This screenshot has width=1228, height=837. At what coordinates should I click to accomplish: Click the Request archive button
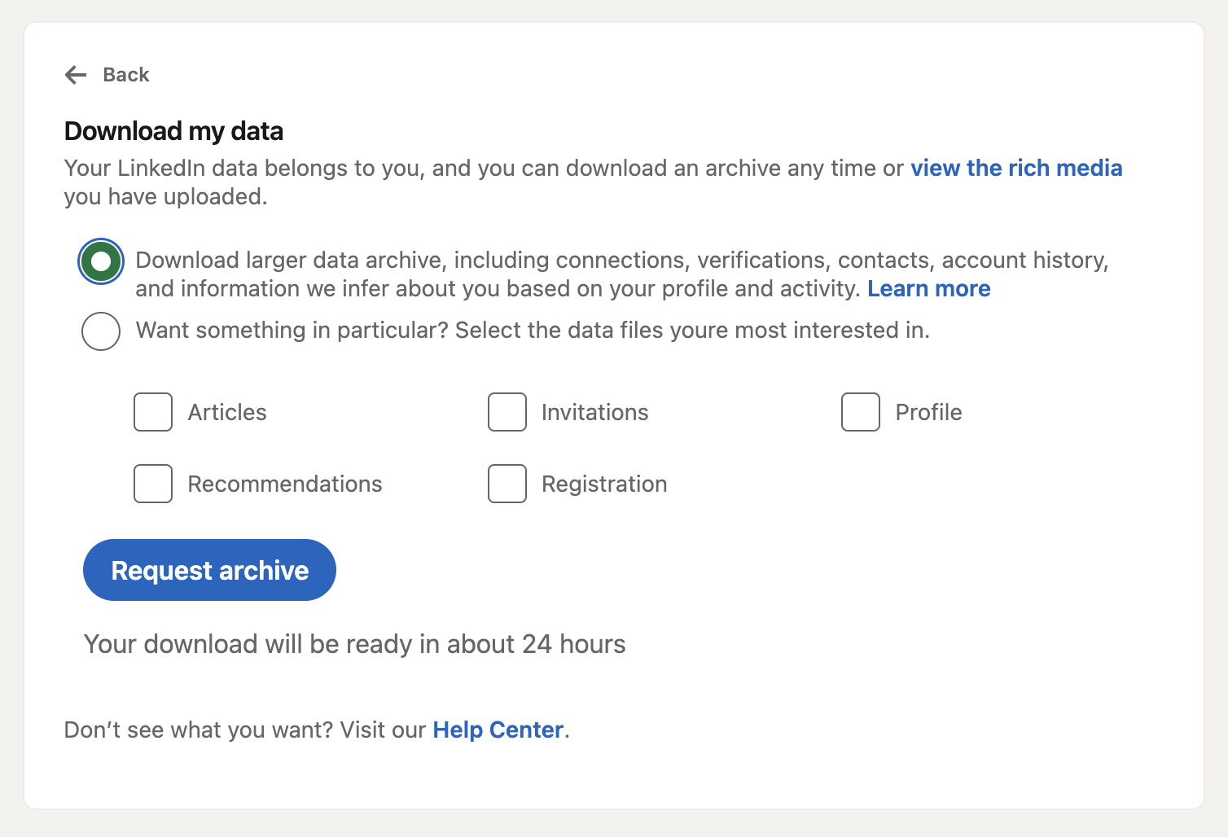(209, 570)
